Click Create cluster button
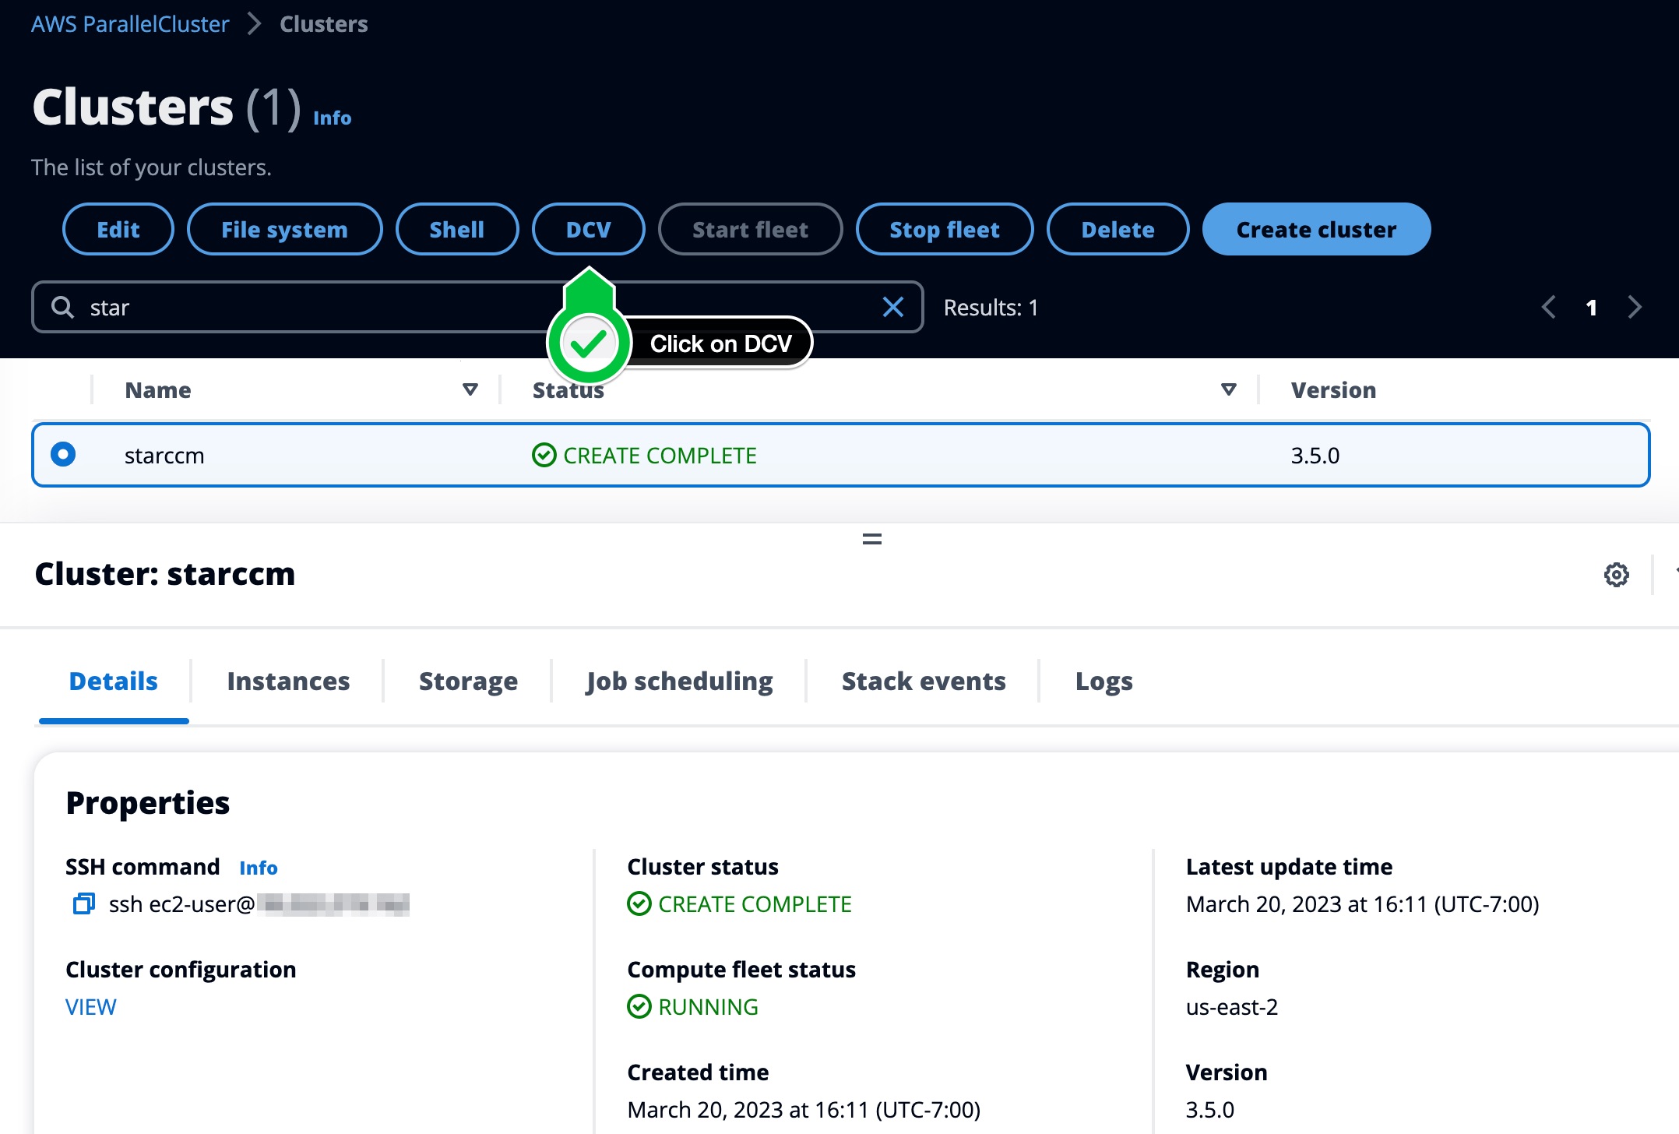The height and width of the screenshot is (1134, 1679). point(1316,229)
